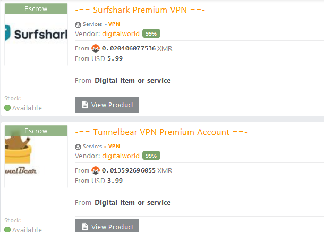The image size is (324, 232).
Task: Click the Monero coin icon on Tunnelbear price
Action: tap(96, 170)
